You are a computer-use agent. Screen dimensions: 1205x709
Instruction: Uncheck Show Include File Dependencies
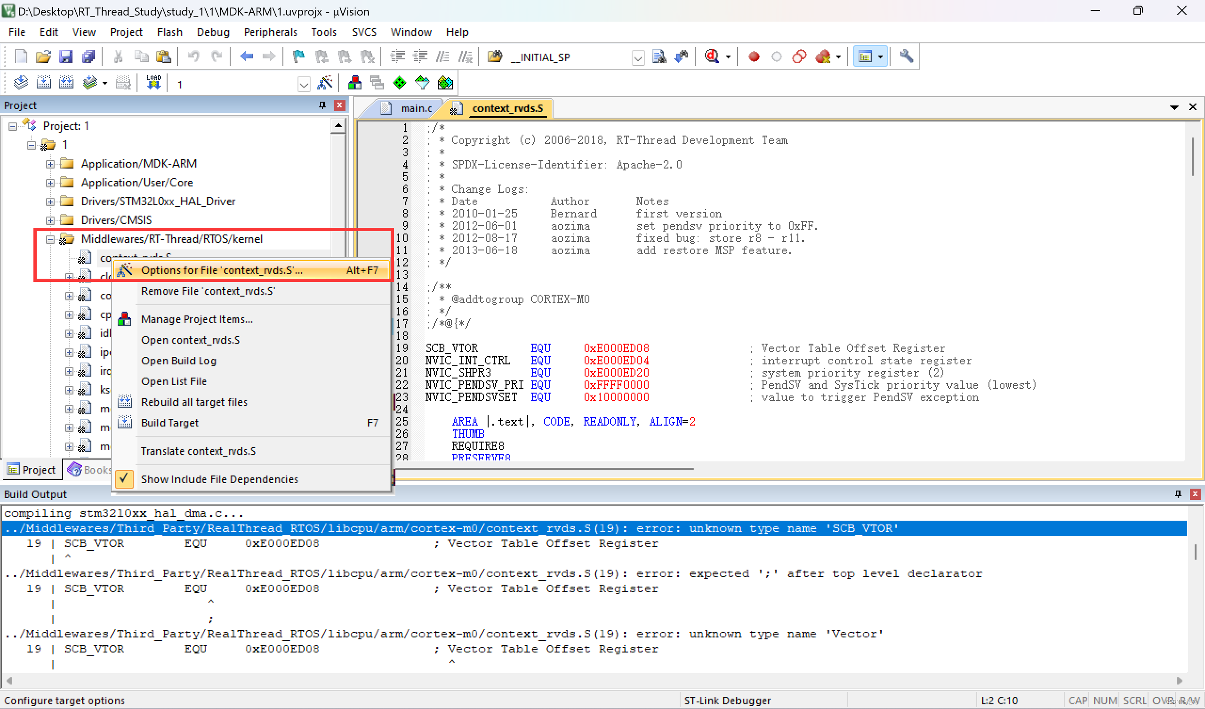click(x=220, y=479)
